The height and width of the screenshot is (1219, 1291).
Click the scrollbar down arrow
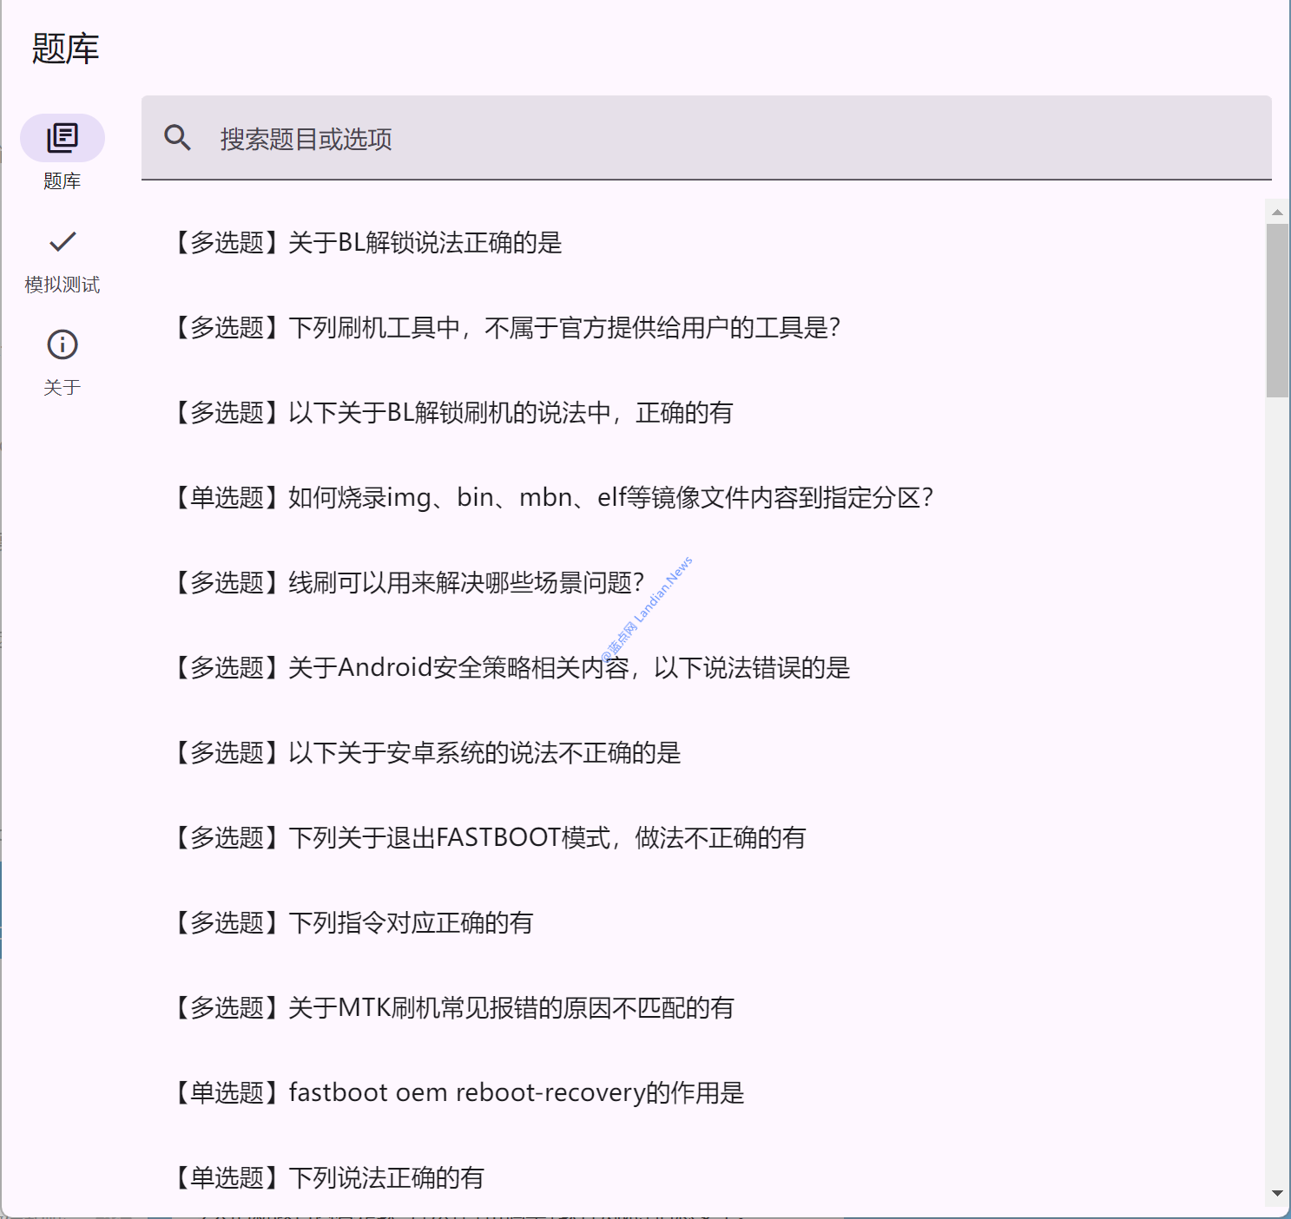[1277, 1193]
